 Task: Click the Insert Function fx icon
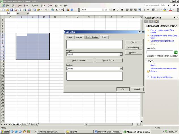click(x=28, y=14)
